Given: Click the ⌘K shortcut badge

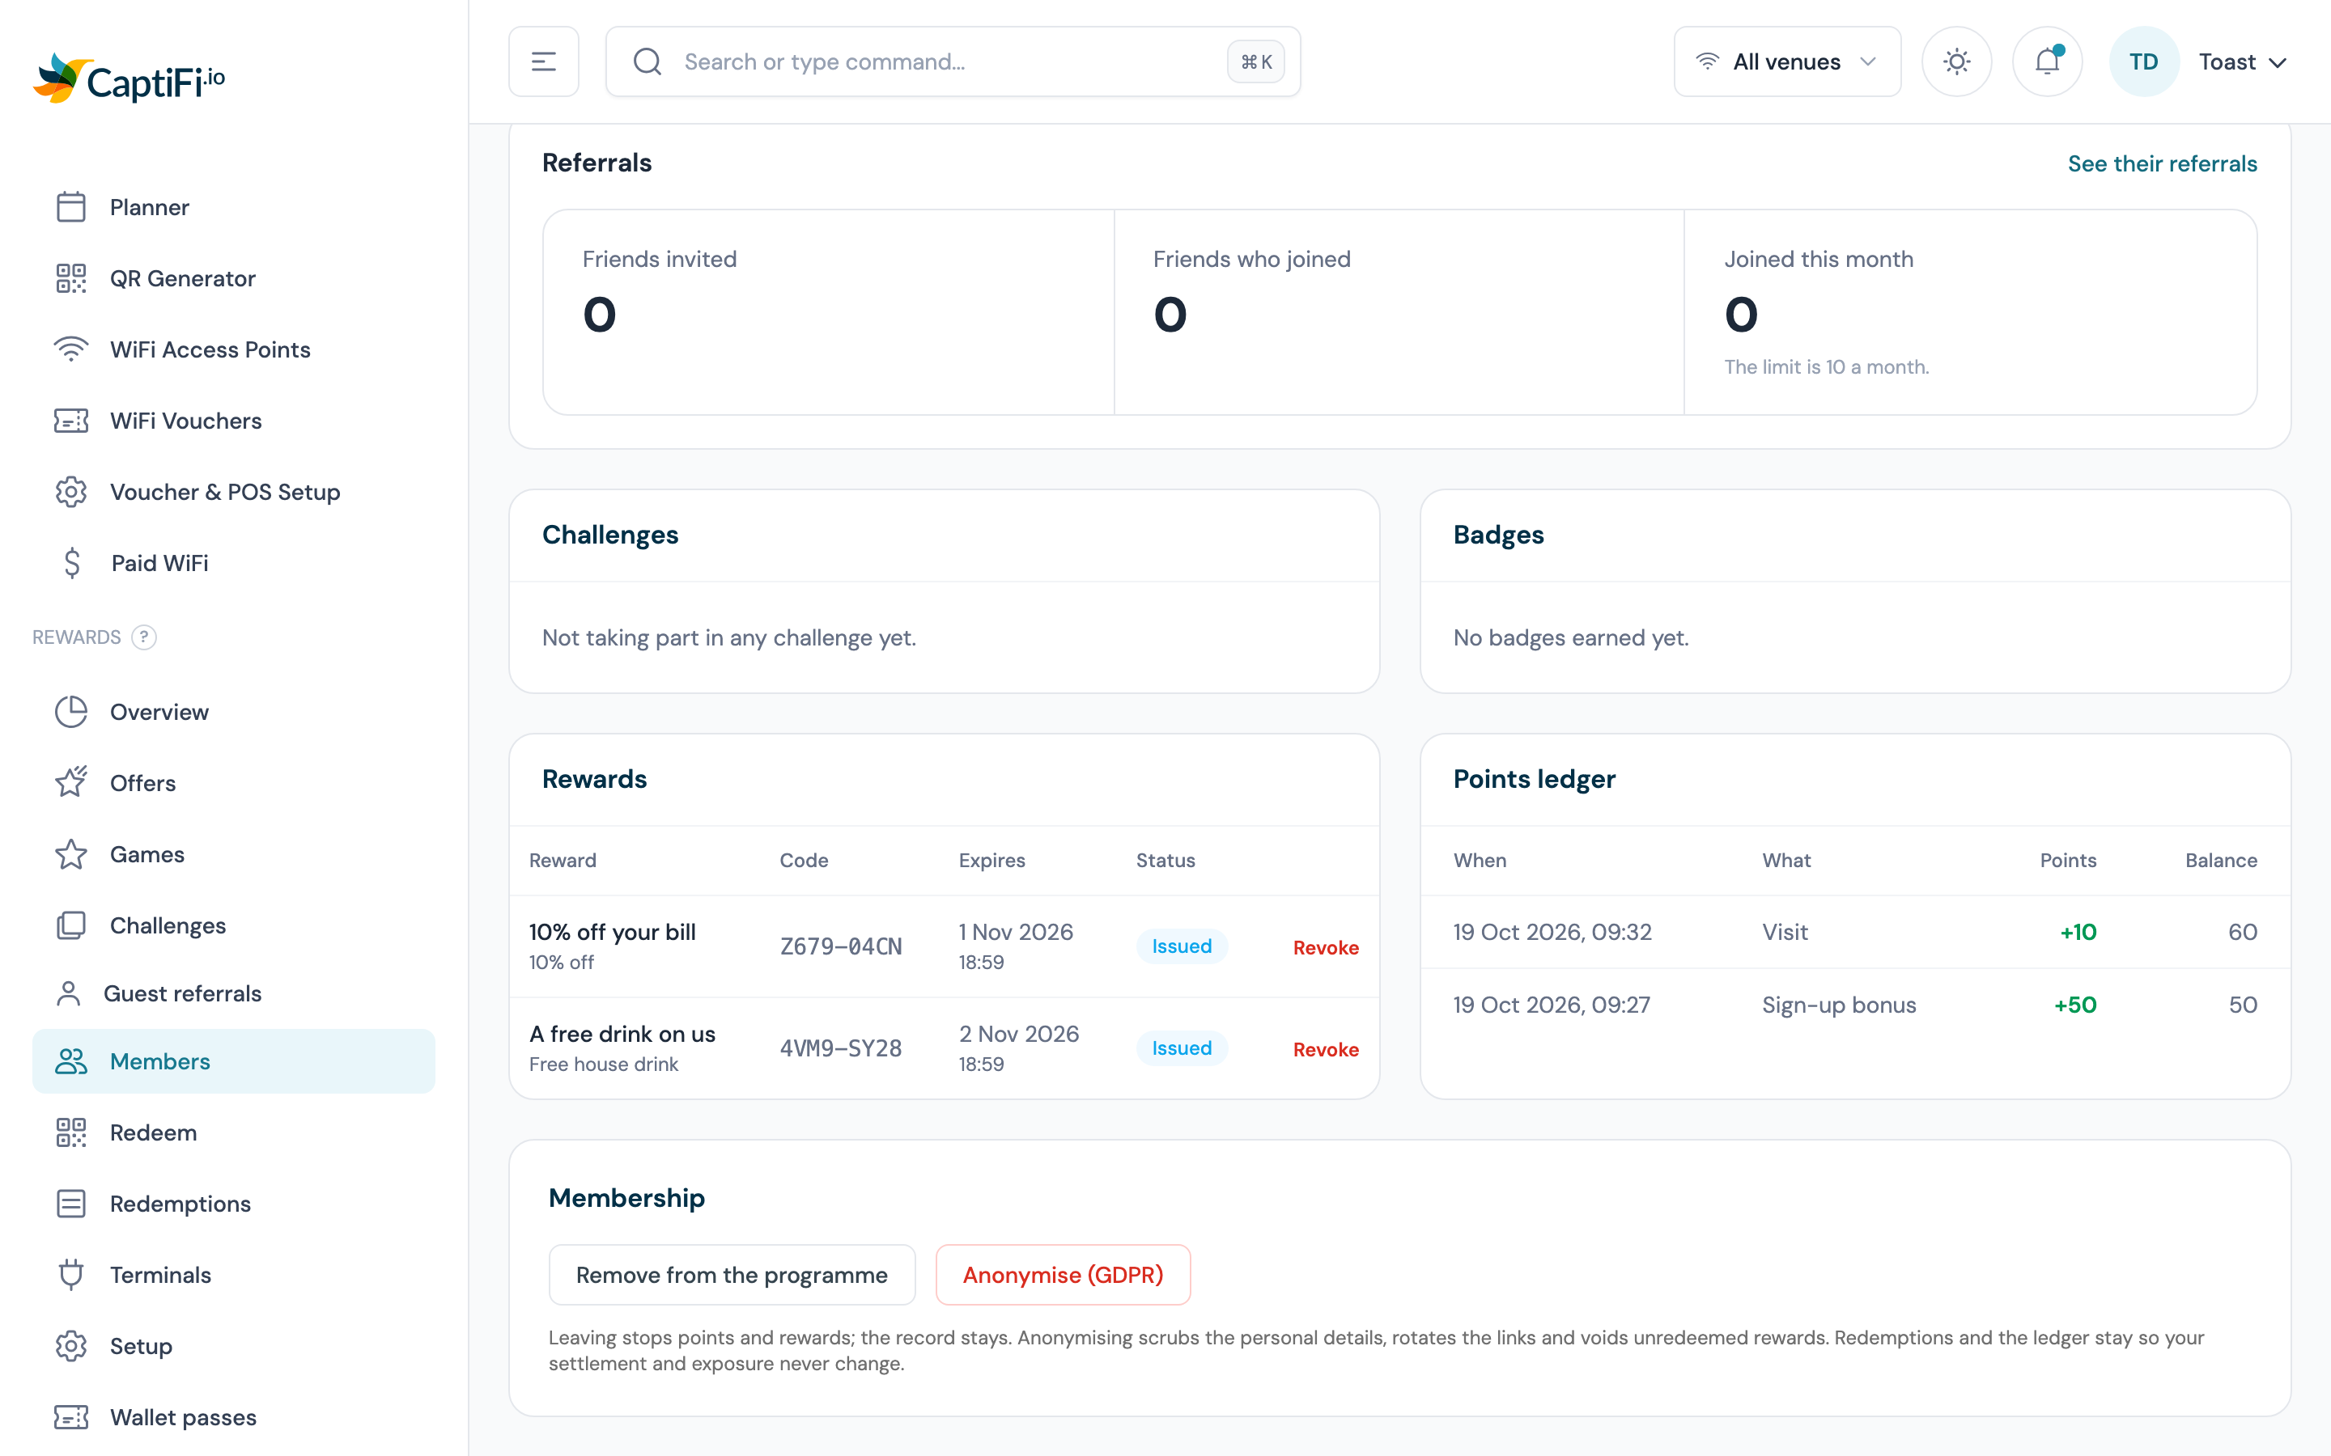Looking at the screenshot, I should tap(1256, 61).
